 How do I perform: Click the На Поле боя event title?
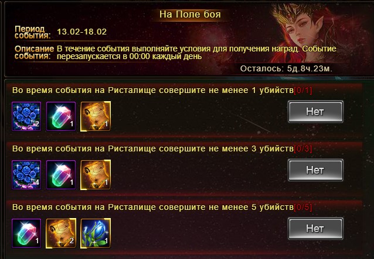[190, 15]
